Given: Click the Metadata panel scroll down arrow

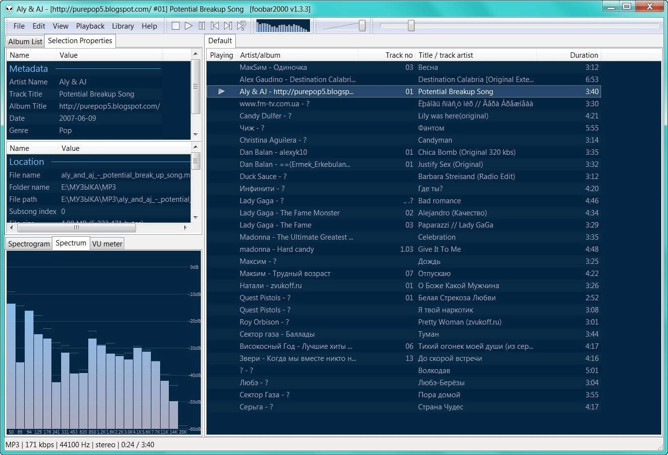Looking at the screenshot, I should coord(196,134).
